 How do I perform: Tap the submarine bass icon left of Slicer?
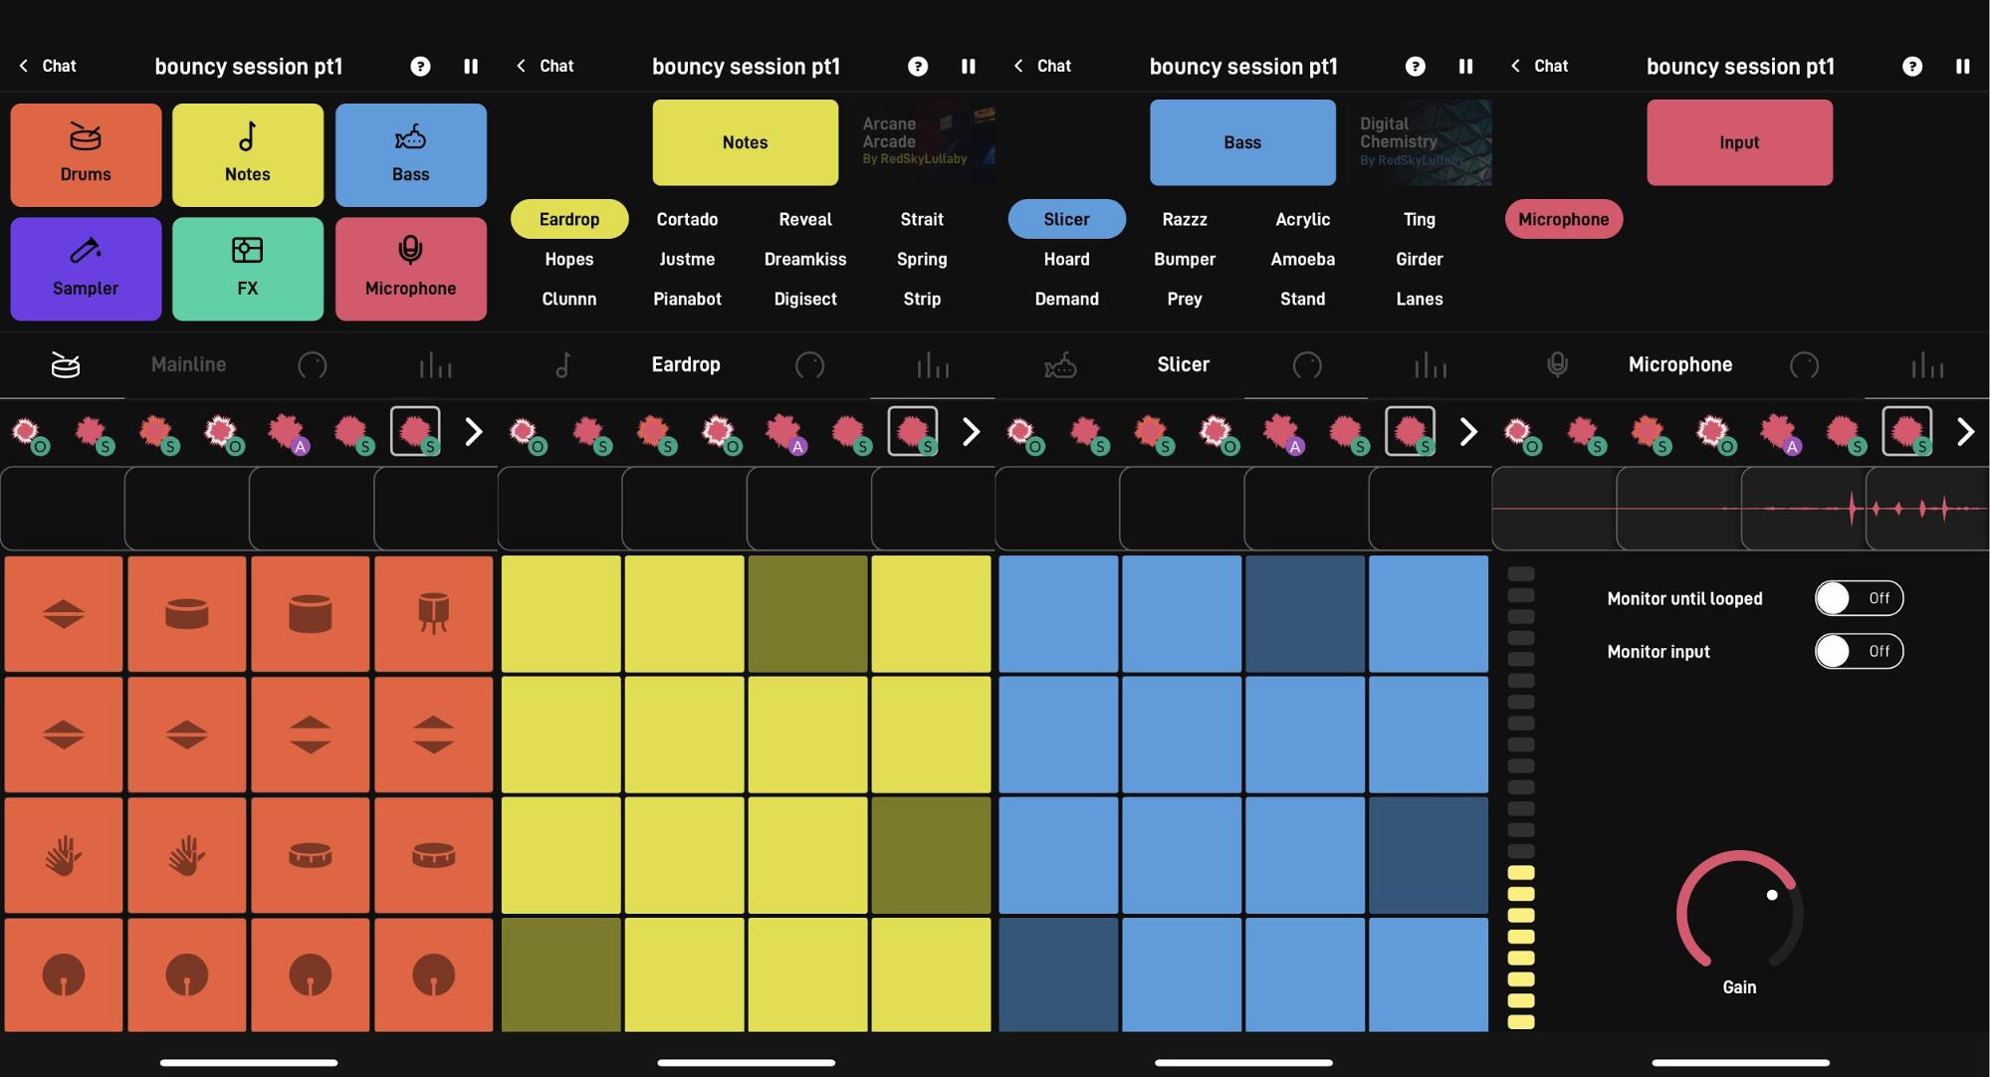pyautogui.click(x=1059, y=365)
